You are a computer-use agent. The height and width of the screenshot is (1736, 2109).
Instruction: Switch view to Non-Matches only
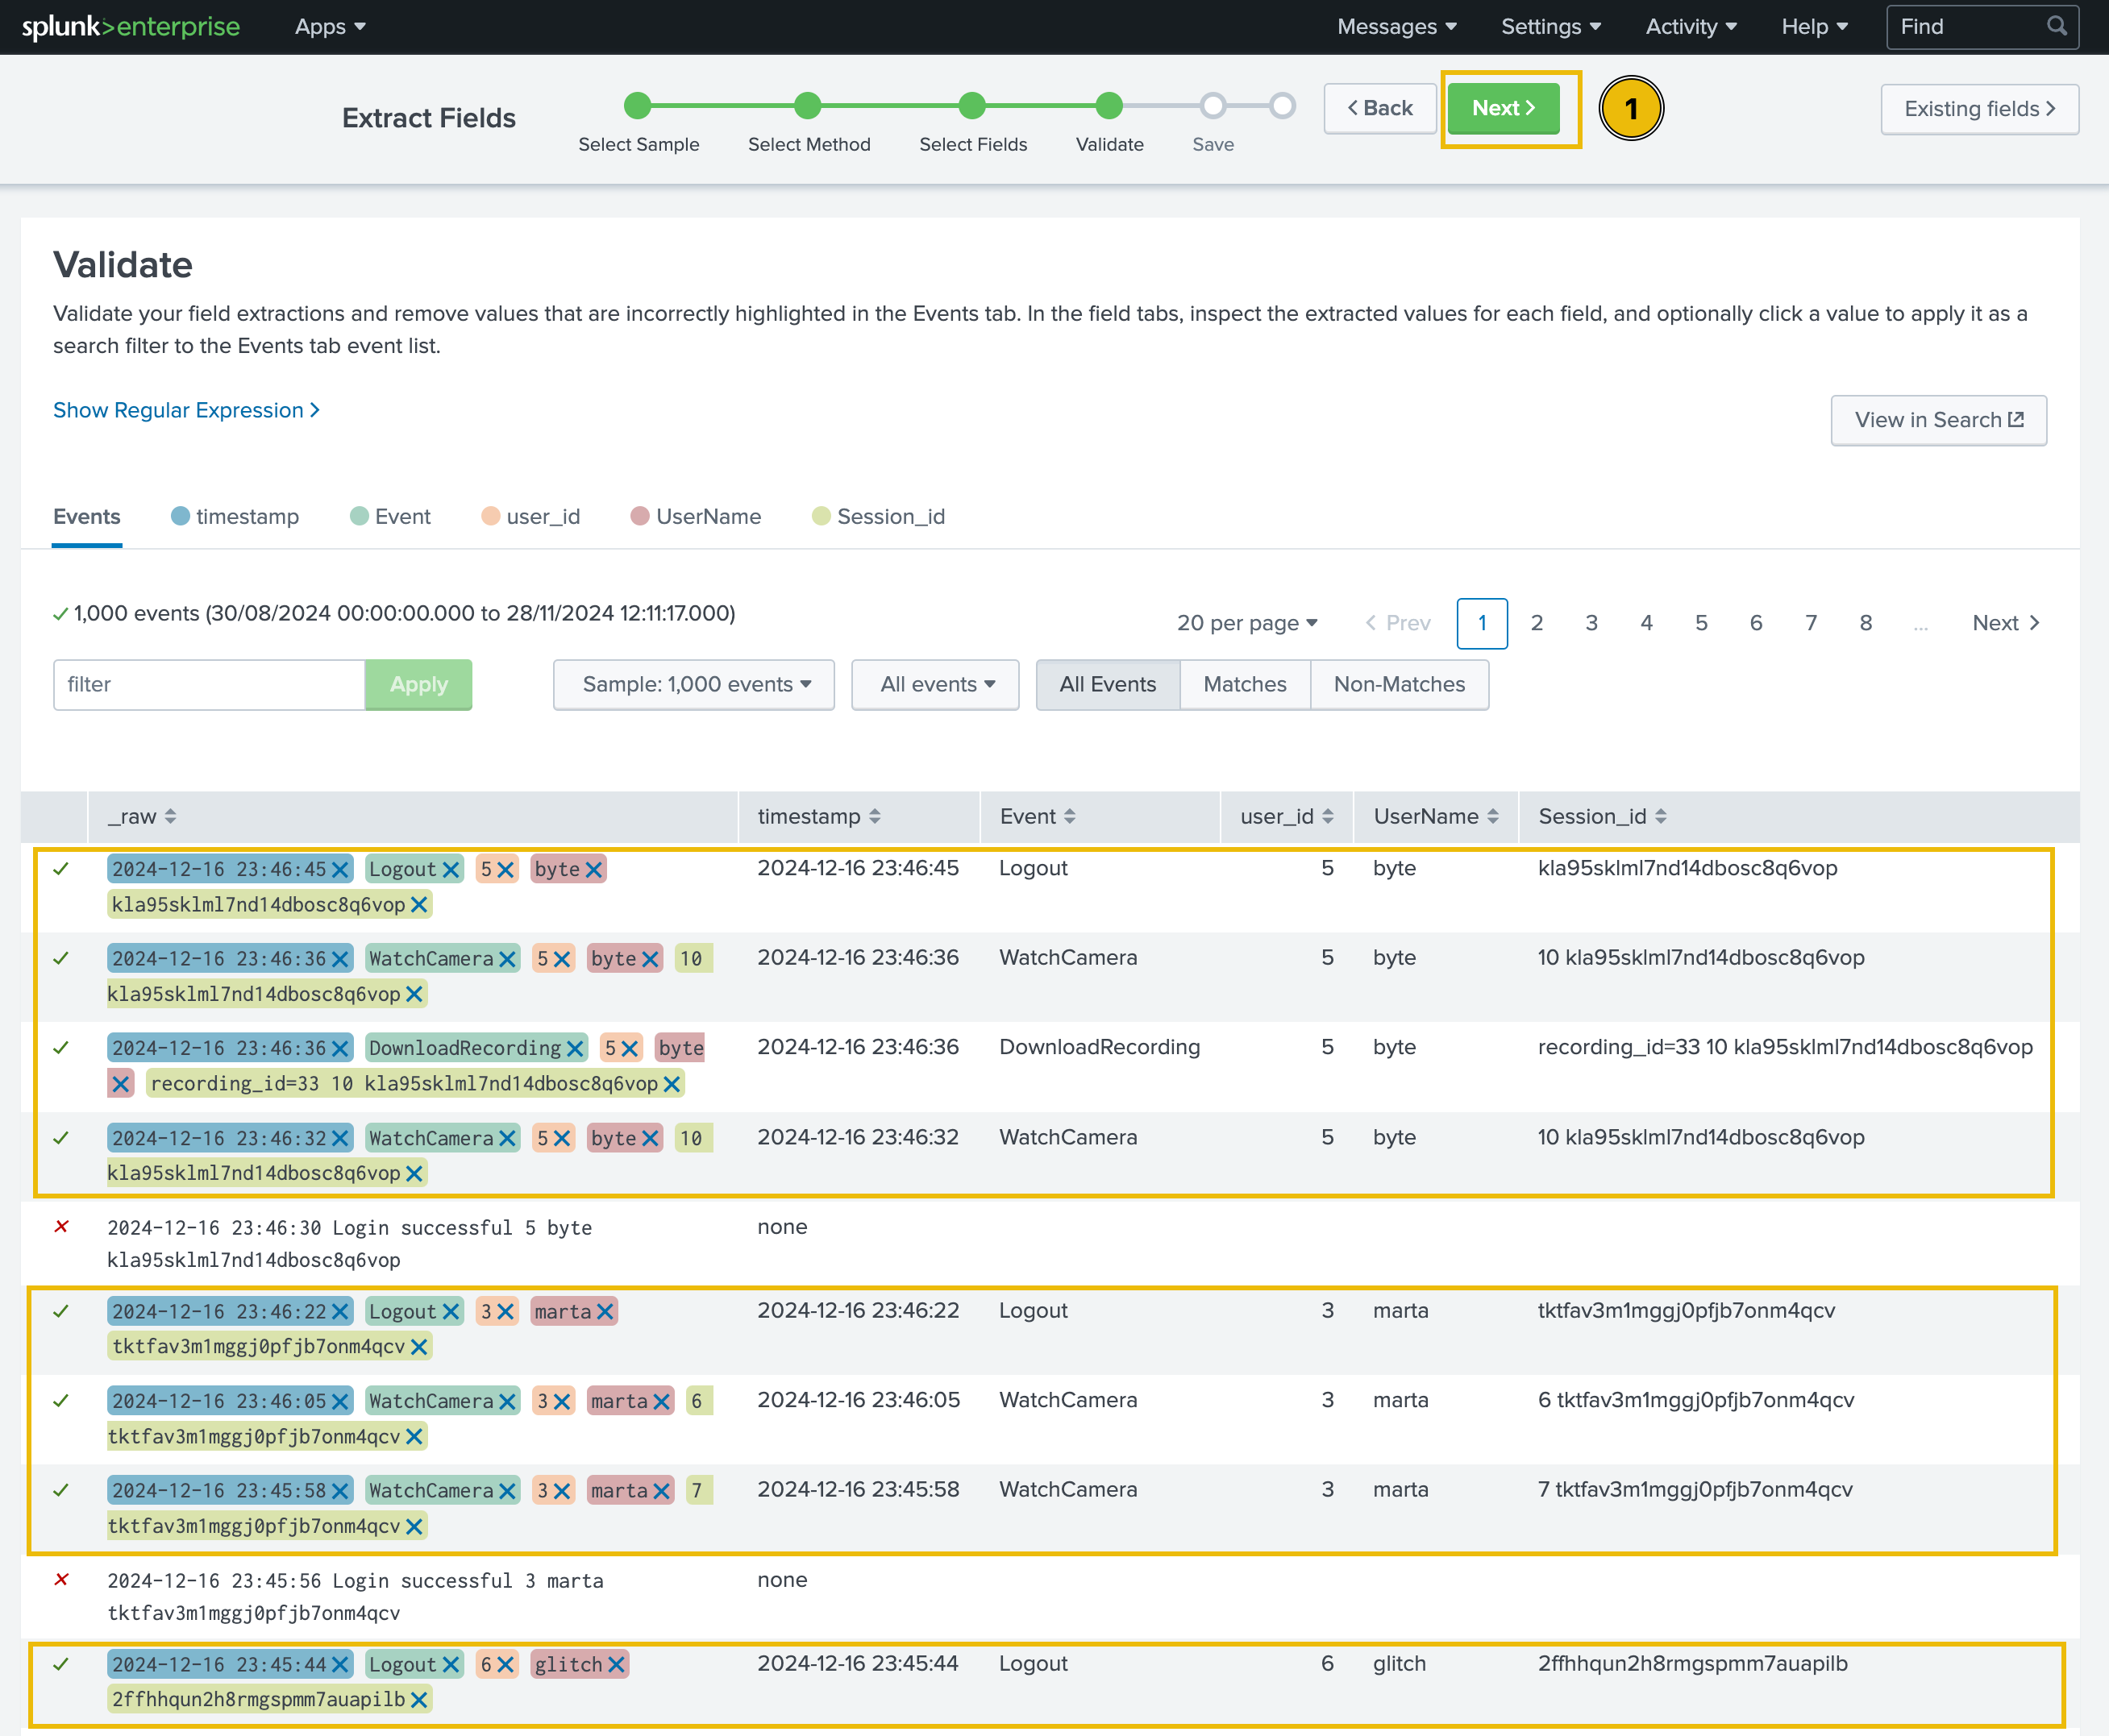(1399, 685)
